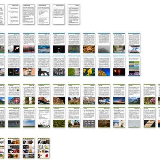Open the green-header page with two plant photos
This screenshot has width=160, height=160.
click(x=29, y=94)
